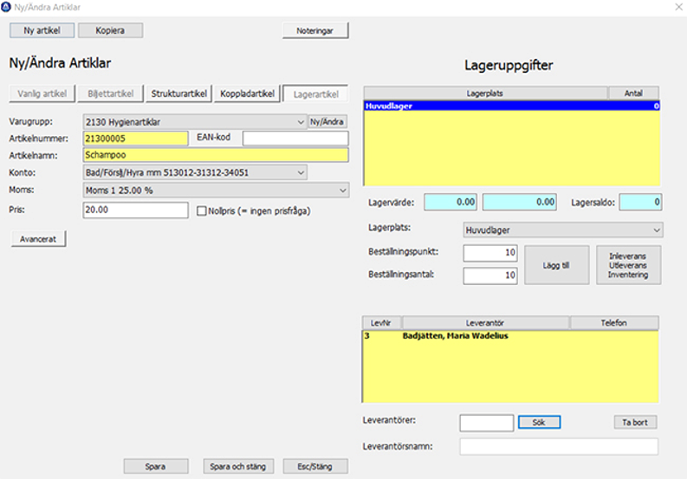687x479 pixels.
Task: Click the Lagerplats column header
Action: click(x=485, y=93)
